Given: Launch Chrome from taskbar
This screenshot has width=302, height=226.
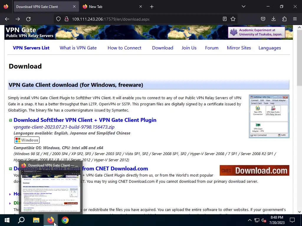Looking at the screenshot, I should (65, 220).
